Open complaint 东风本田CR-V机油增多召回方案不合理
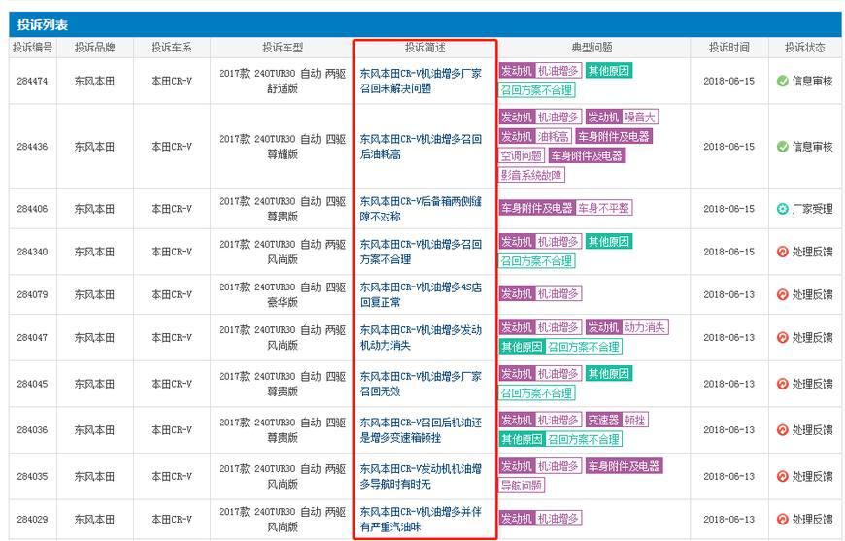 (421, 252)
